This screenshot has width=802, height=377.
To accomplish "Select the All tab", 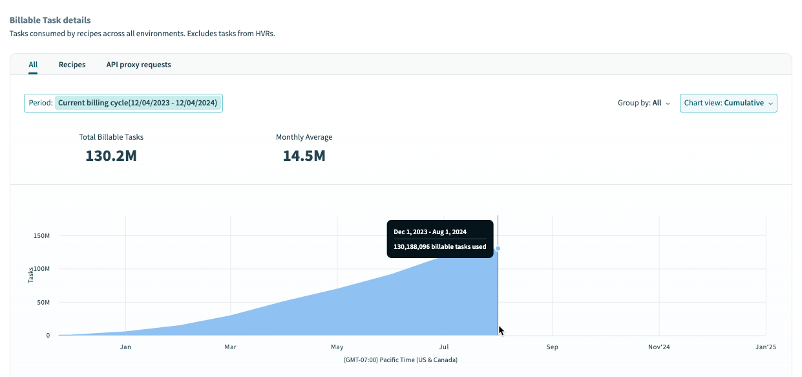I will point(33,65).
